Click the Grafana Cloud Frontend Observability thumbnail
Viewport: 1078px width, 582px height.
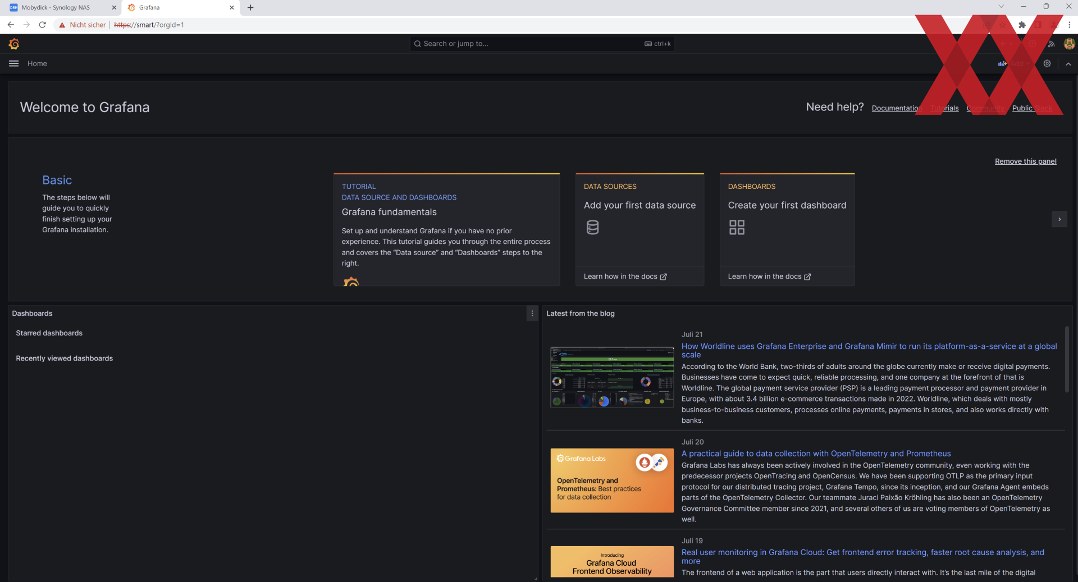click(x=612, y=562)
